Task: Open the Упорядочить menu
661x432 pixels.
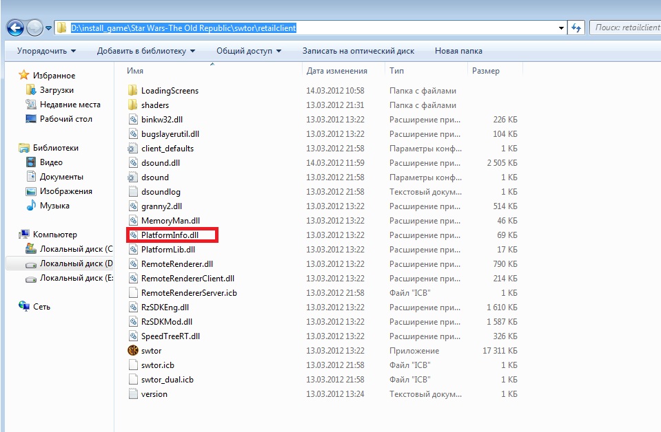Action: point(46,51)
